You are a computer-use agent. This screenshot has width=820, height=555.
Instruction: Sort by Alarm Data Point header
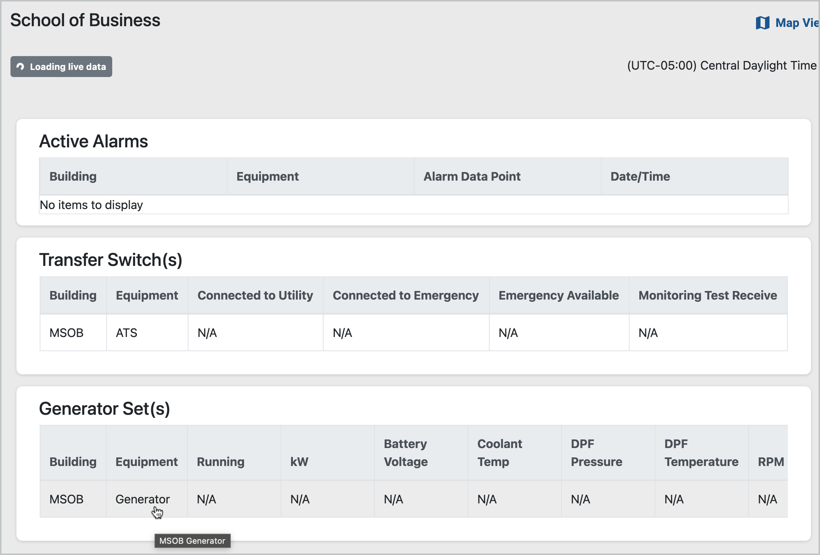point(472,176)
